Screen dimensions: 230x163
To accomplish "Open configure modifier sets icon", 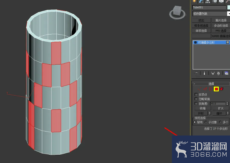I will tap(226, 73).
